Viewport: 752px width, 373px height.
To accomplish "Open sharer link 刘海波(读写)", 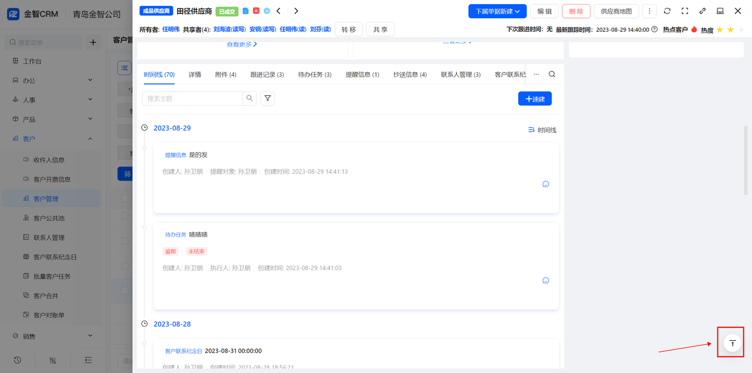I will [230, 29].
